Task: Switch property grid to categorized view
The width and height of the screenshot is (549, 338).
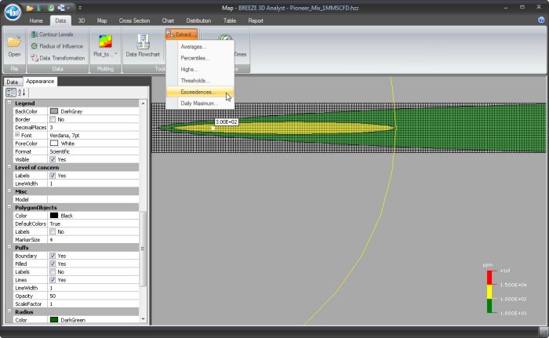Action: coord(11,93)
